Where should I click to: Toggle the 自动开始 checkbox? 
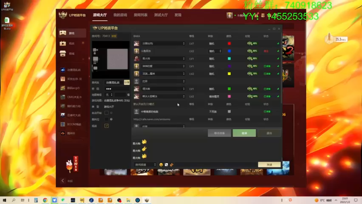(x=106, y=113)
